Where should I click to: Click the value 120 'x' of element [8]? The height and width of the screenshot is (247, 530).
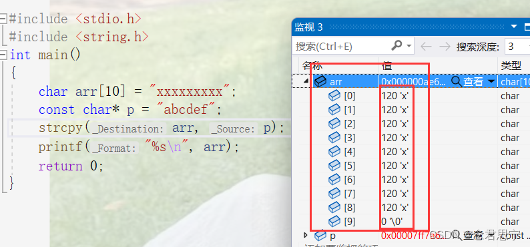coord(395,208)
